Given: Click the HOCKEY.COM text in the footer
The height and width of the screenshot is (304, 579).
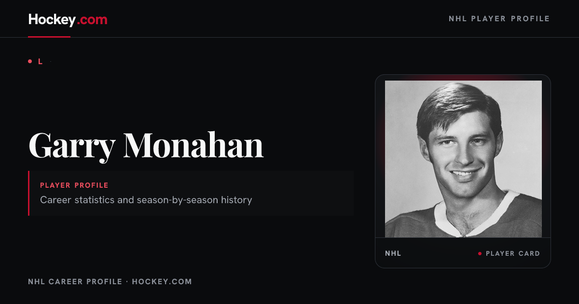Looking at the screenshot, I should pyautogui.click(x=162, y=281).
